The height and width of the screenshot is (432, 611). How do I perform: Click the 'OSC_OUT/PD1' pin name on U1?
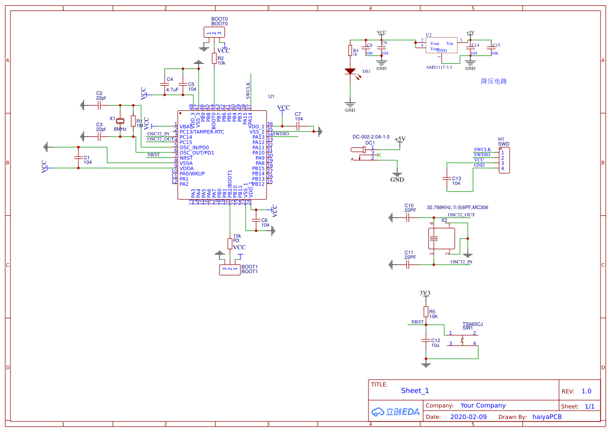point(197,153)
